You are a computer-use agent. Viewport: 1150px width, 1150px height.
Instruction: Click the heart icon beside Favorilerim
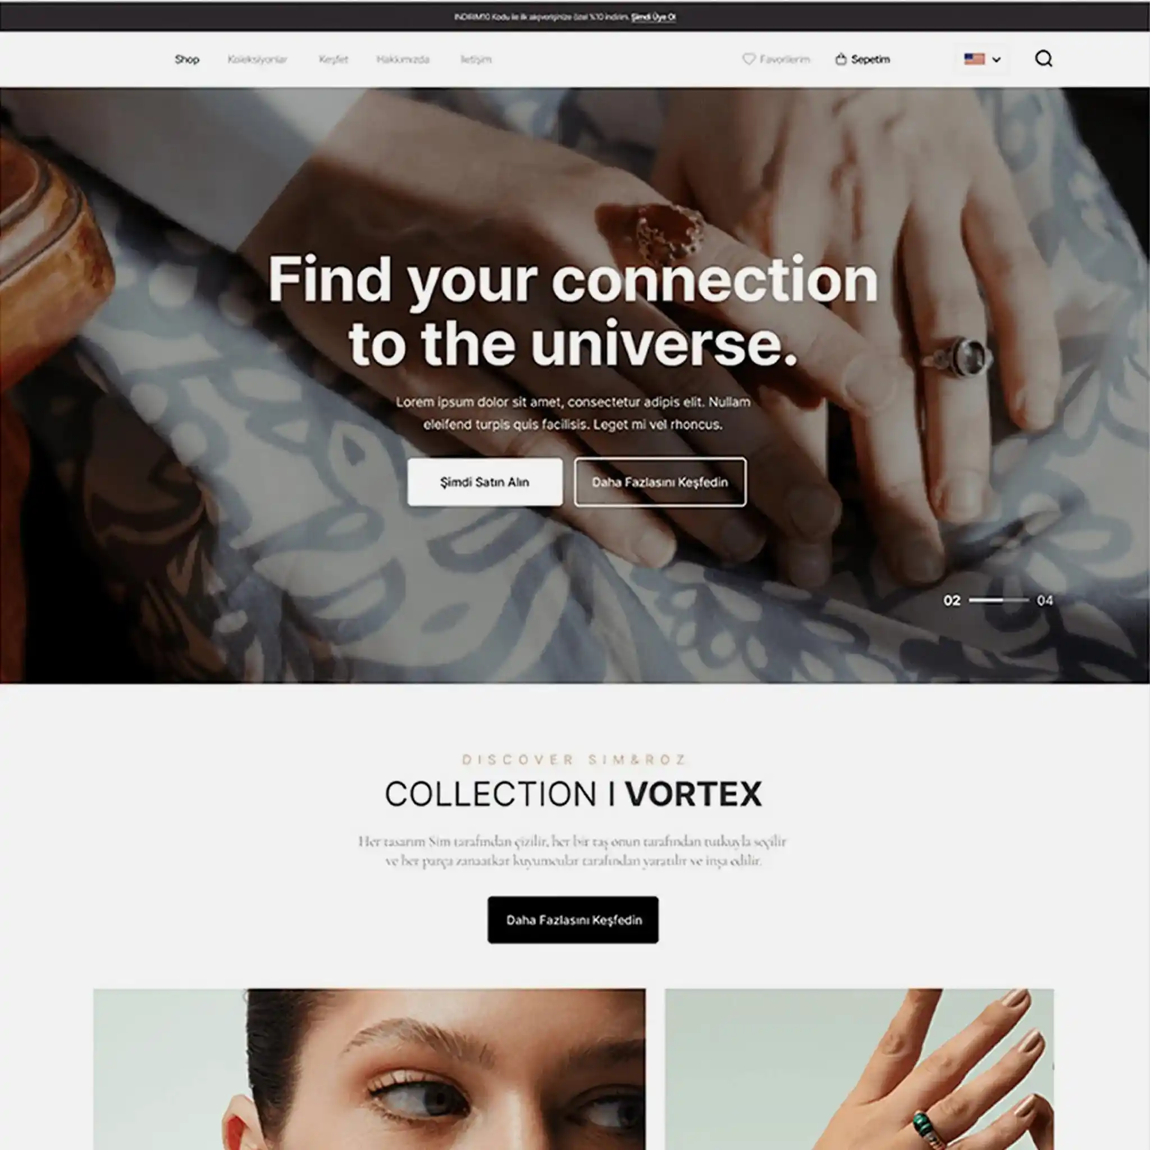click(x=749, y=59)
